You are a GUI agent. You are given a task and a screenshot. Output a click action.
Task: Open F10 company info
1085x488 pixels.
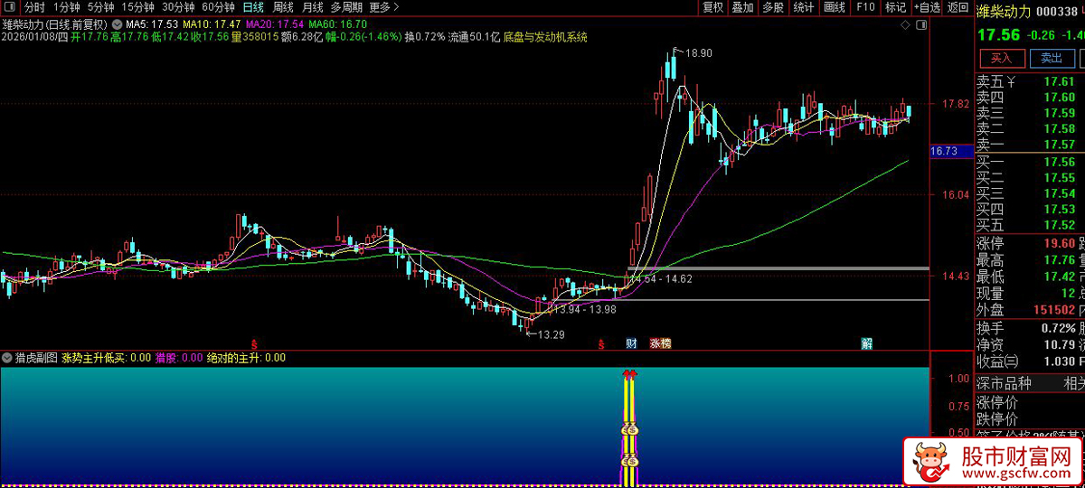[x=865, y=7]
